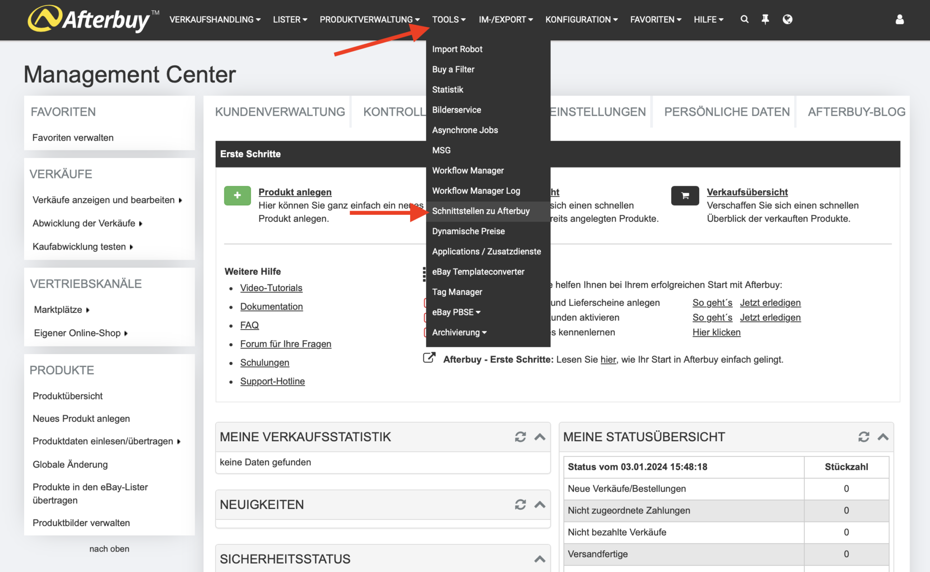Open FAQ link
Image resolution: width=930 pixels, height=572 pixels.
tap(249, 325)
